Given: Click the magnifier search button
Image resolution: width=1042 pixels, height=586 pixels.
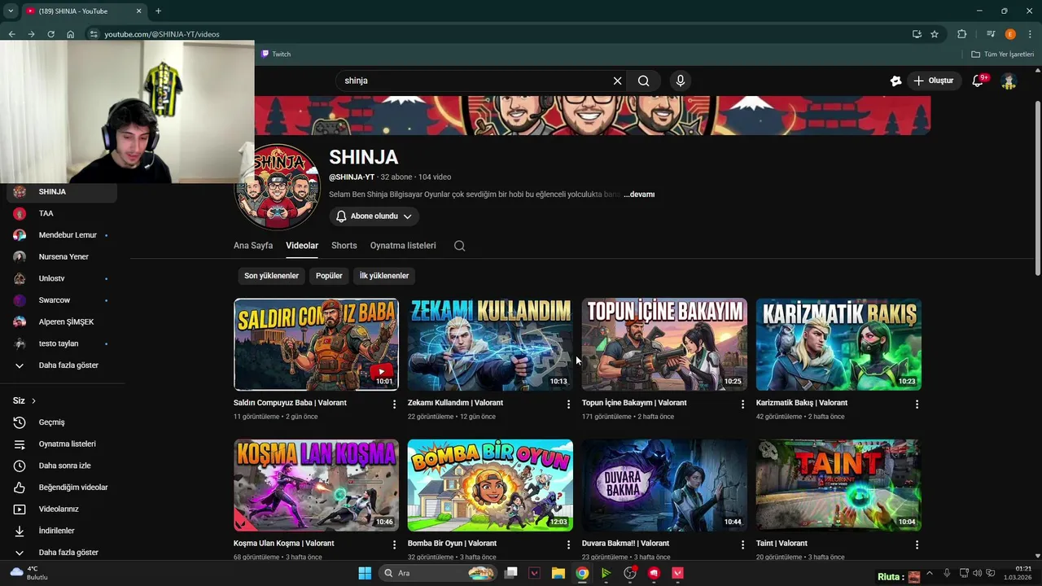Looking at the screenshot, I should [x=644, y=81].
